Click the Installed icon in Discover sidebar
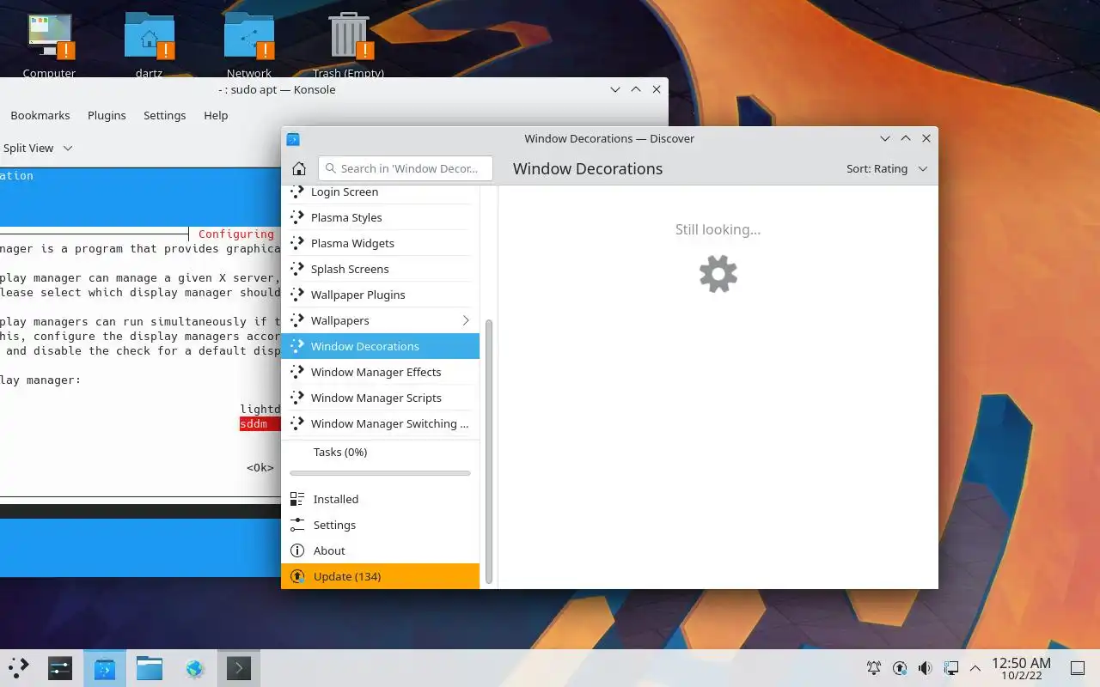Screen dimensions: 1100x687 (297, 499)
